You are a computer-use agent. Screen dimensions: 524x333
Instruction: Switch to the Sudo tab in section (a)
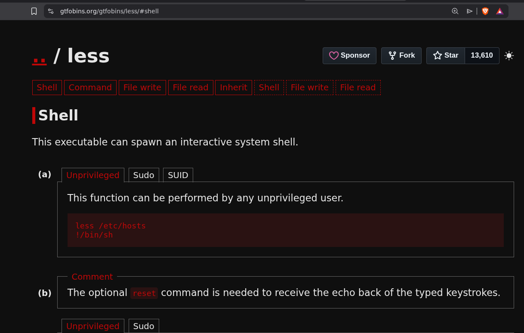point(144,175)
